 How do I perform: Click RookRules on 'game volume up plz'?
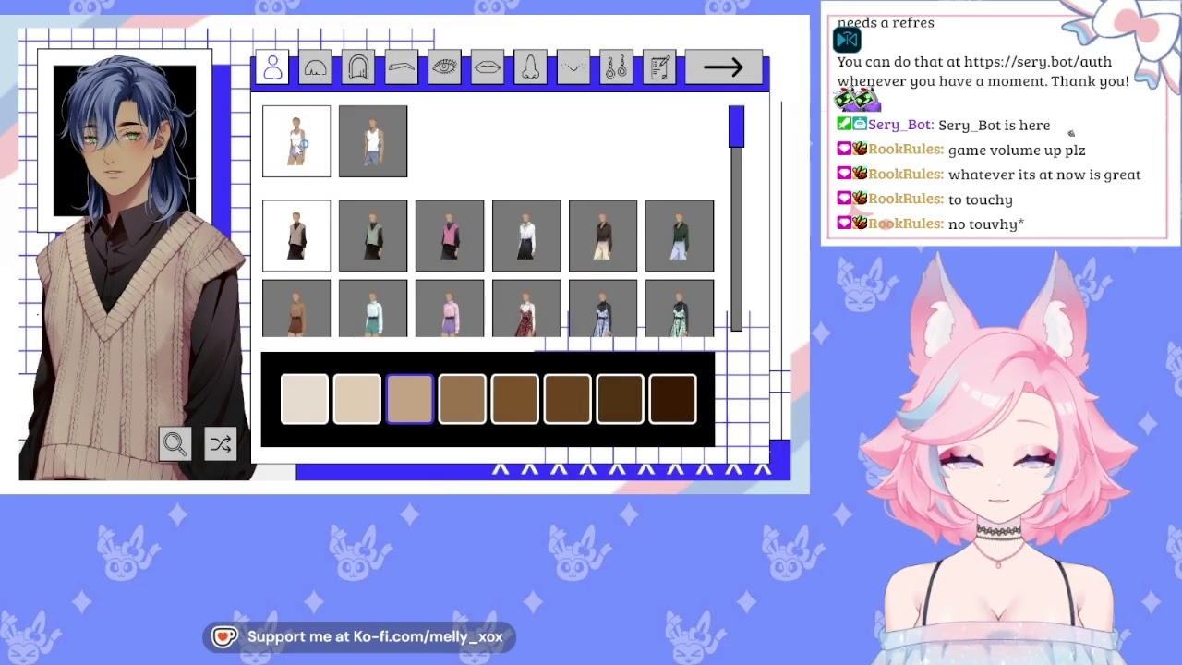point(904,150)
